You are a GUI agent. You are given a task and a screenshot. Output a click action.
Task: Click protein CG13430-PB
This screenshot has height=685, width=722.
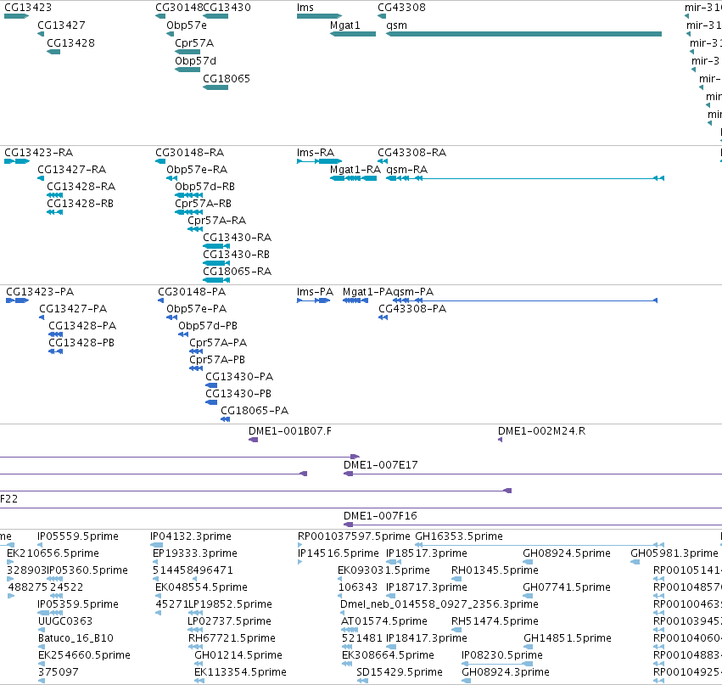point(238,395)
